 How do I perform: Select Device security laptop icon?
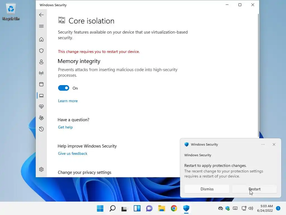click(41, 96)
